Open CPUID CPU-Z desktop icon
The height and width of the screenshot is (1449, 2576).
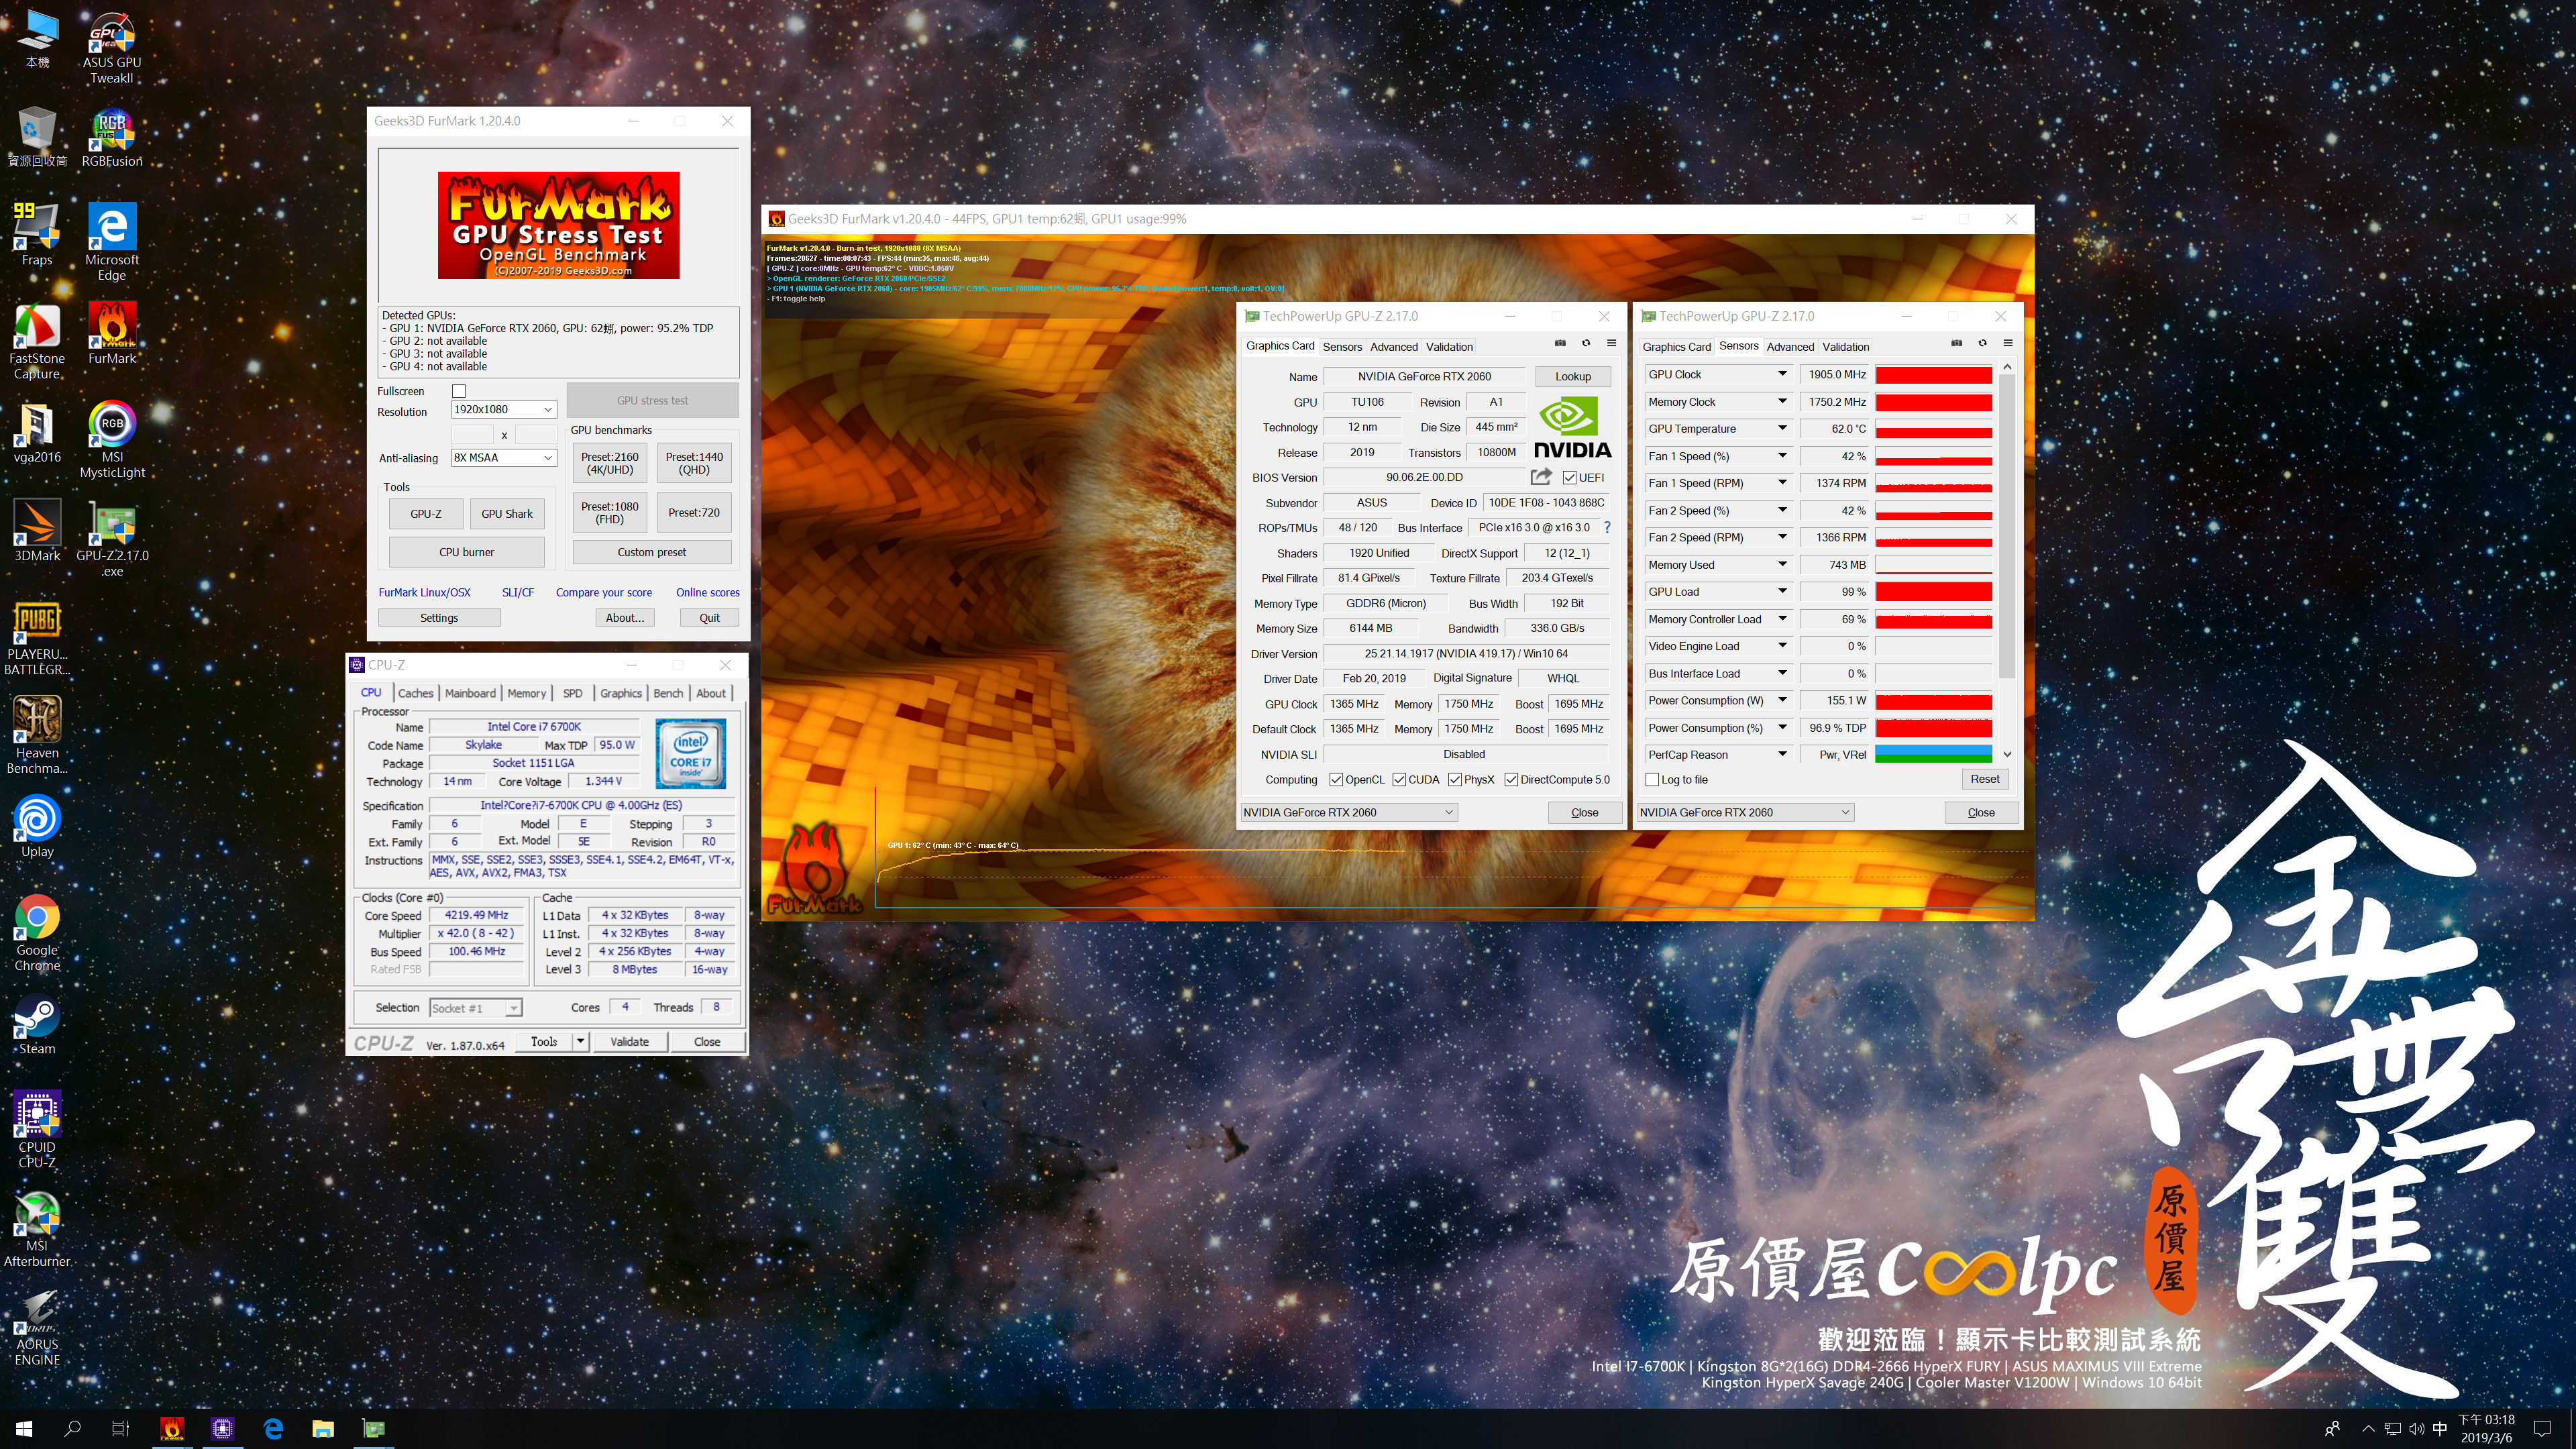(37, 1129)
